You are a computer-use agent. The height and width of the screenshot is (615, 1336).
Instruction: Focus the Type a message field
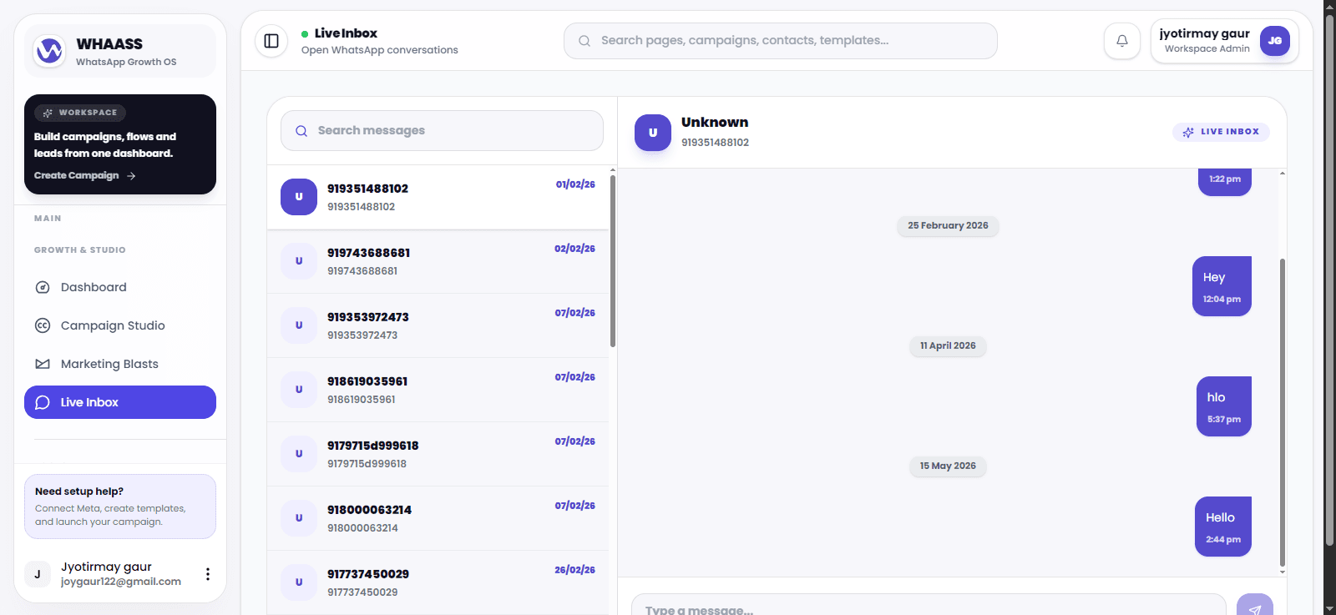(929, 606)
